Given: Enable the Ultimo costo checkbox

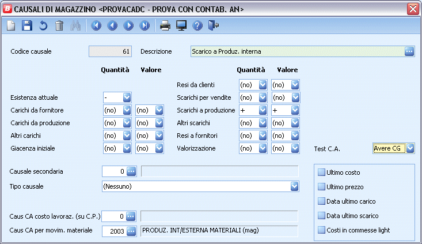Looking at the screenshot, I should point(321,172).
